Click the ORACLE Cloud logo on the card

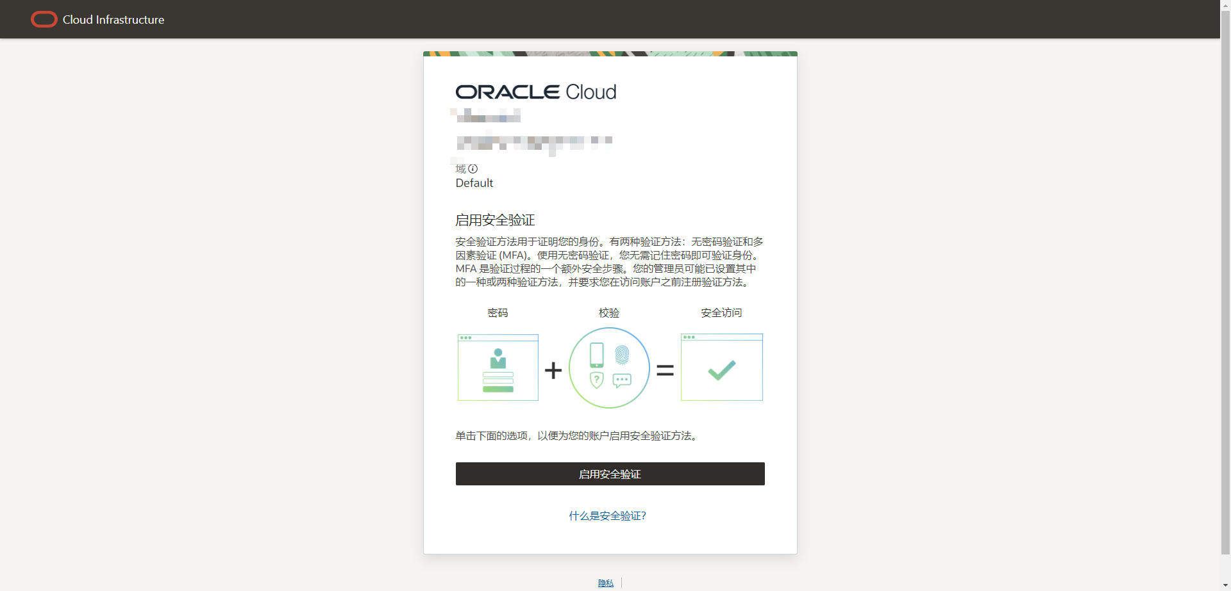[x=536, y=92]
